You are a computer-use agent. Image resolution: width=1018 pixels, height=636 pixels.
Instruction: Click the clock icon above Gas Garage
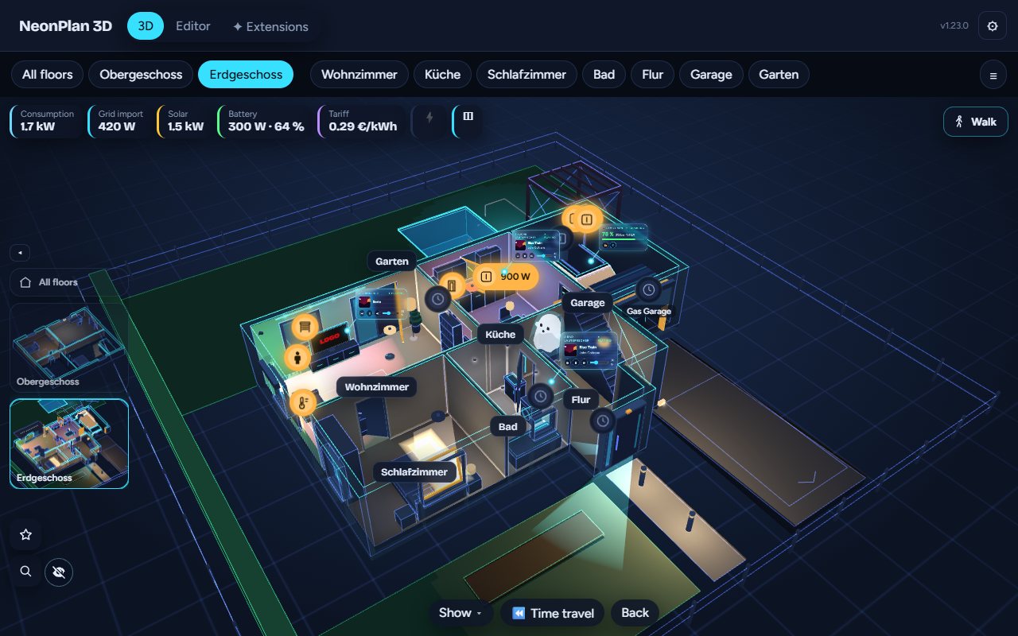tap(649, 290)
